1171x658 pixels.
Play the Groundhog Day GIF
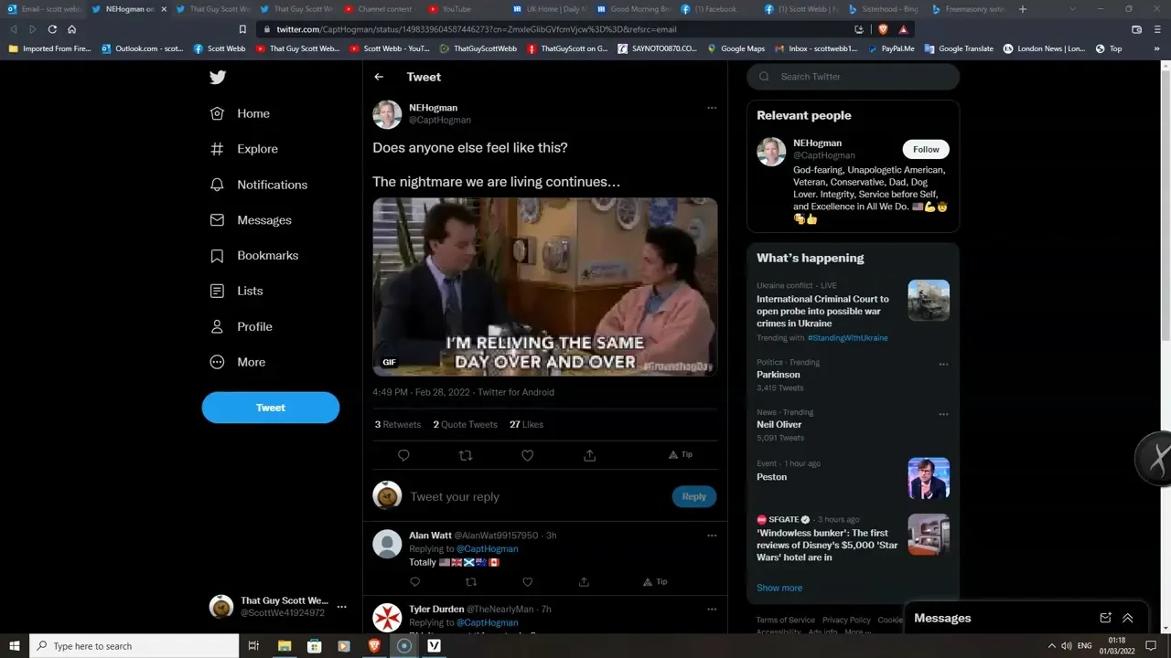point(545,287)
